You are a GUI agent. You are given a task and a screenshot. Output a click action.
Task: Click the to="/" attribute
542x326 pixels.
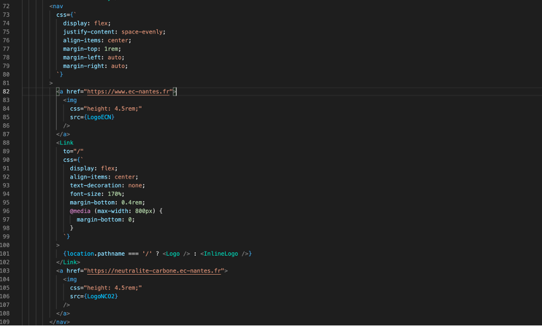pyautogui.click(x=73, y=151)
